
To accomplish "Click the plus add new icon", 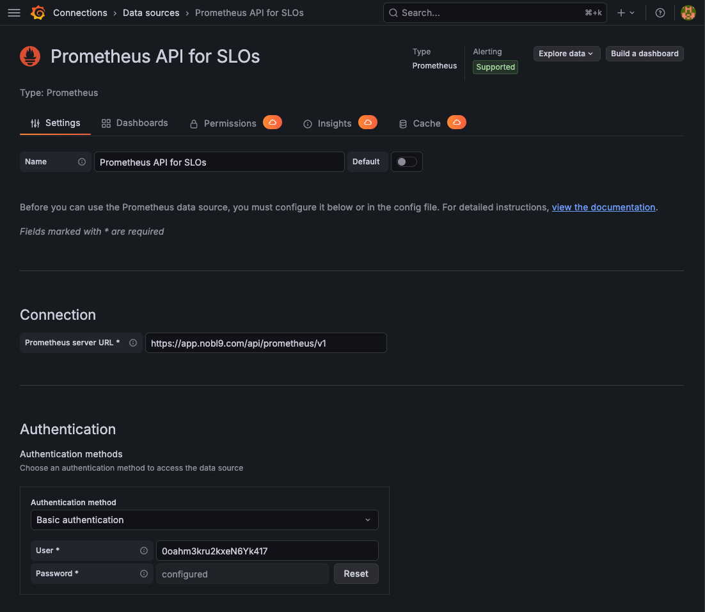I will coord(621,13).
